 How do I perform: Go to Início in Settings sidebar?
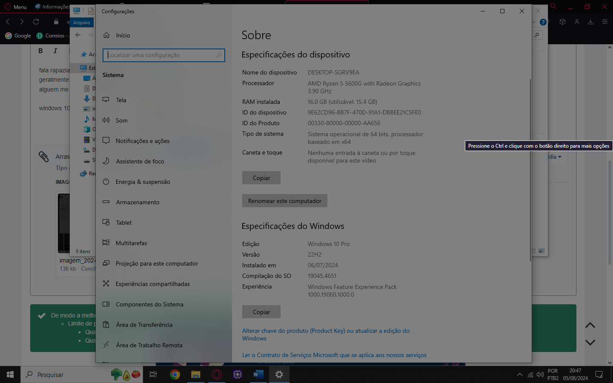[164, 35]
